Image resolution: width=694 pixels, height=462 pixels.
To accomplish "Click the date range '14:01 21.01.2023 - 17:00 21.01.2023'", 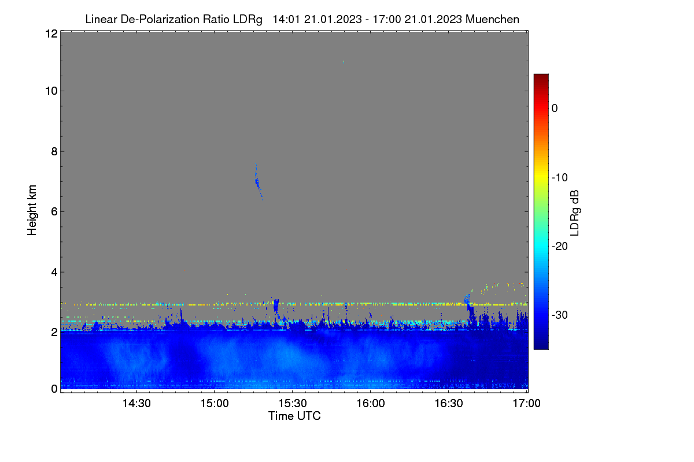I will (x=367, y=20).
